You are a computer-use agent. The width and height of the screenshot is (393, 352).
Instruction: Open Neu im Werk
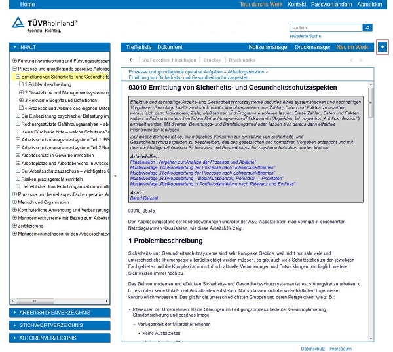[x=352, y=47]
